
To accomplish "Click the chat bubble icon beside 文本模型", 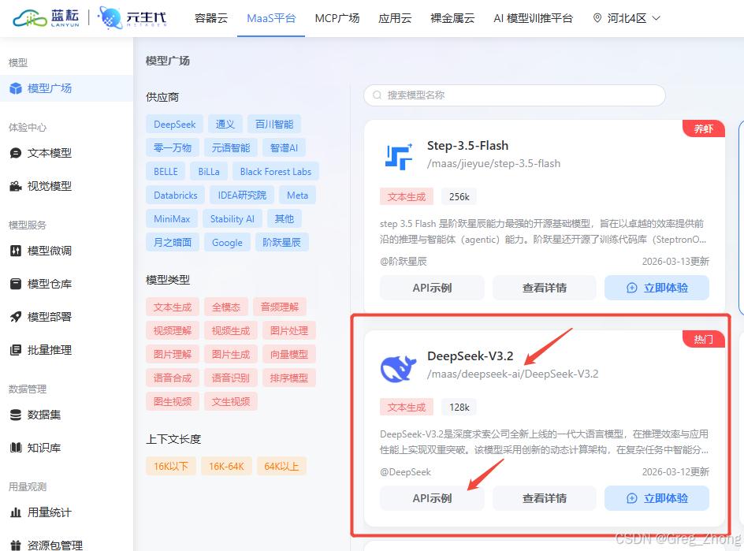I will click(x=16, y=153).
